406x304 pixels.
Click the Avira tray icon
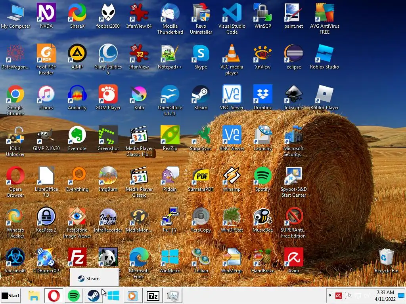pos(339,295)
